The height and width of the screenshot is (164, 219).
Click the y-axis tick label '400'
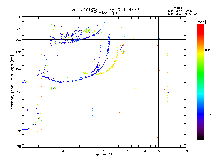pos(18,52)
